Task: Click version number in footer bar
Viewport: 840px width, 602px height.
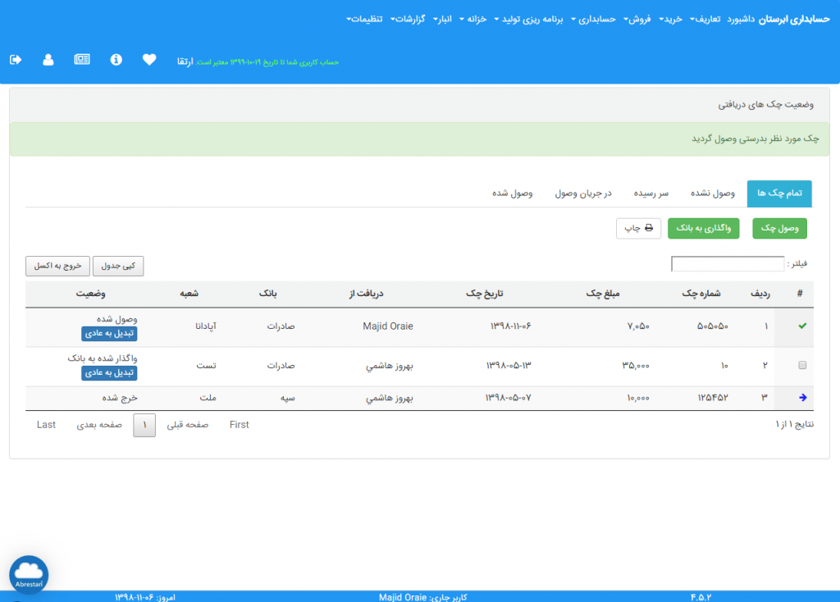Action: pyautogui.click(x=701, y=597)
